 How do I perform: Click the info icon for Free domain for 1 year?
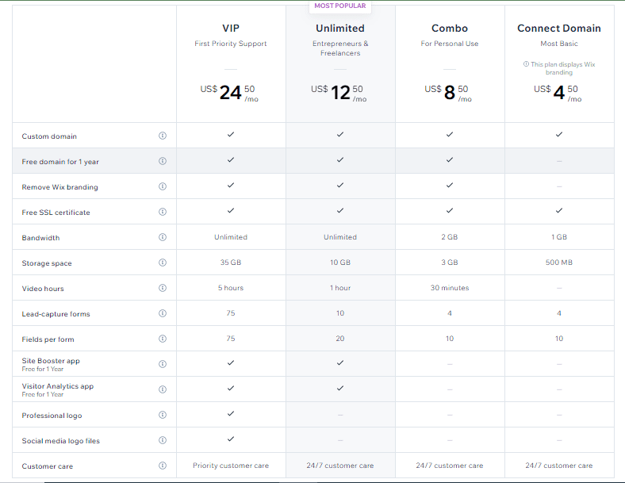pos(163,161)
